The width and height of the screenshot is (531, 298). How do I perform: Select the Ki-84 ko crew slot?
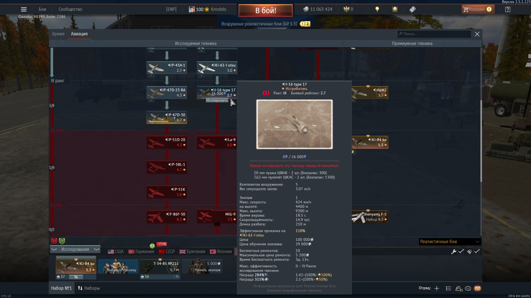click(x=76, y=267)
